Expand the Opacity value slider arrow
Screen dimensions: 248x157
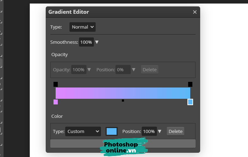pyautogui.click(x=89, y=70)
